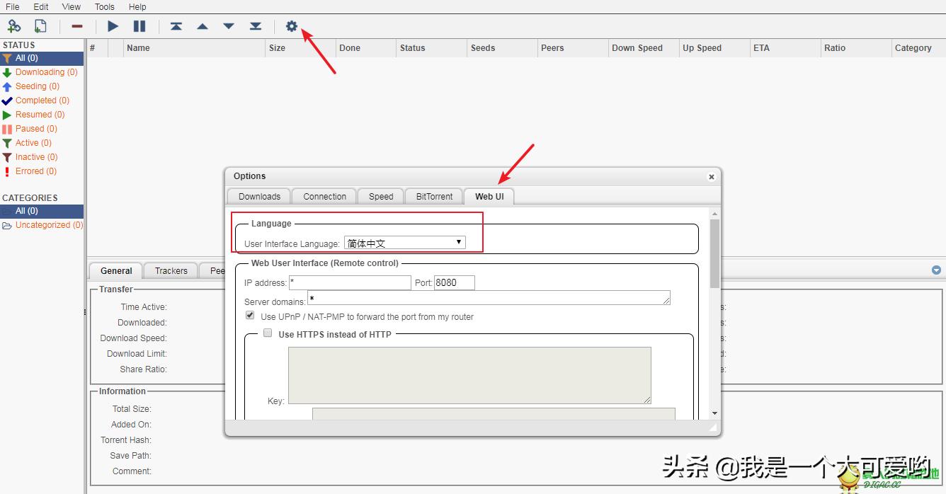Viewport: 946px width, 494px height.
Task: Select the Add Torrent File icon
Action: [40, 25]
